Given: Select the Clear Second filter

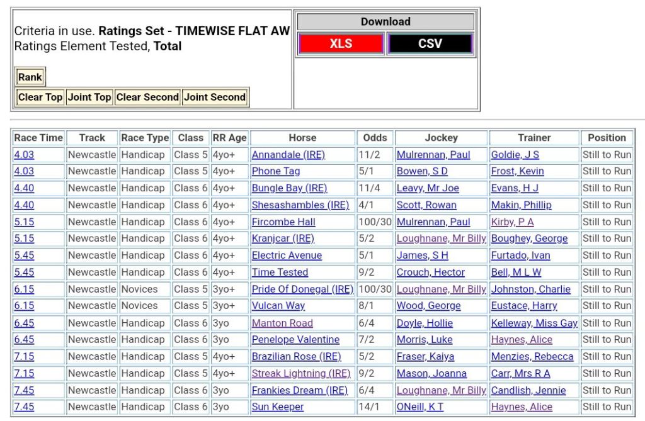Looking at the screenshot, I should click(x=147, y=97).
